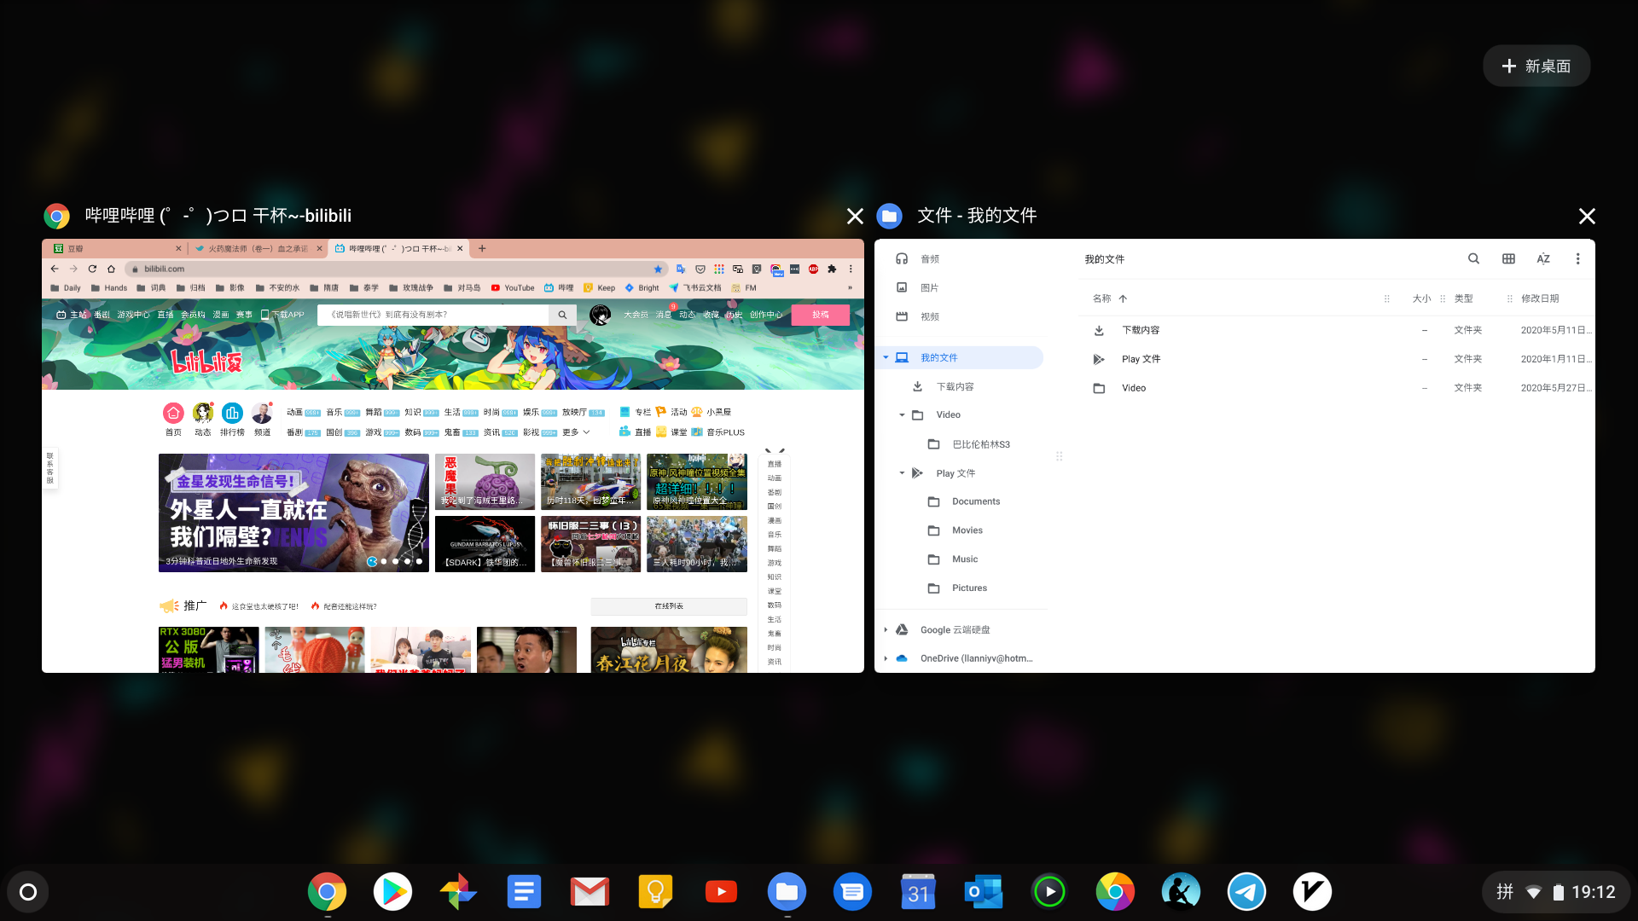Launch Google Chrome from the shelf
This screenshot has width=1638, height=921.
(328, 892)
